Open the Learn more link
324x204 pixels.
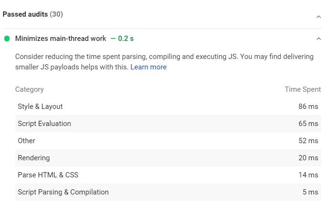click(148, 67)
